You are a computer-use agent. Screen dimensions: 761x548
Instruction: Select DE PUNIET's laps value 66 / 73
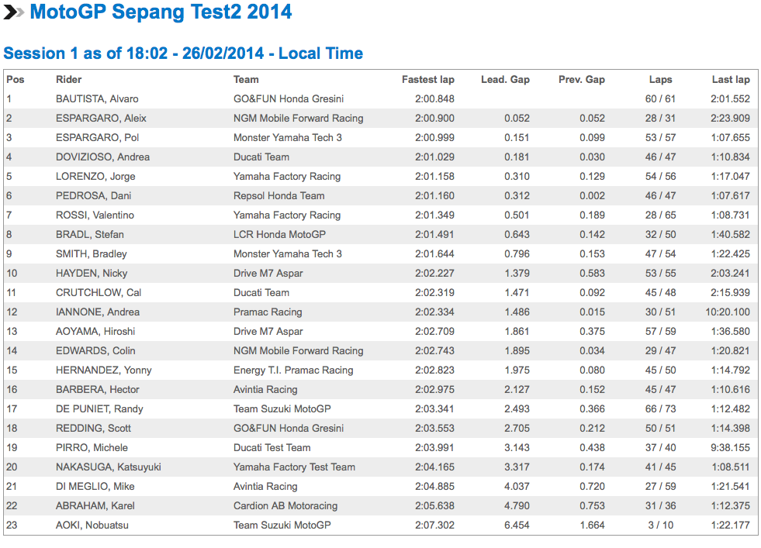[x=660, y=408]
